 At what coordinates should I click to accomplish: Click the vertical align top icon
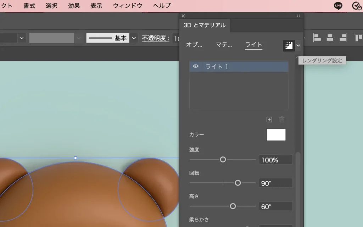point(358,38)
